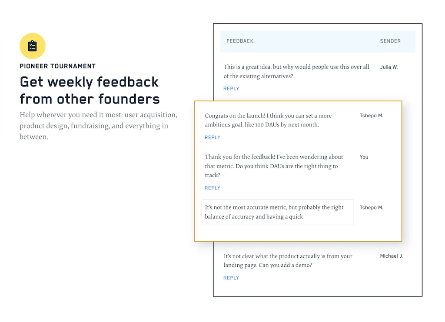Click the sender label 'You'
Viewport: 445px width, 322px height.
tap(364, 157)
